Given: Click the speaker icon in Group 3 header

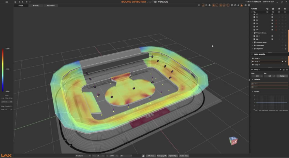Looking at the screenshot, I should [281, 70].
